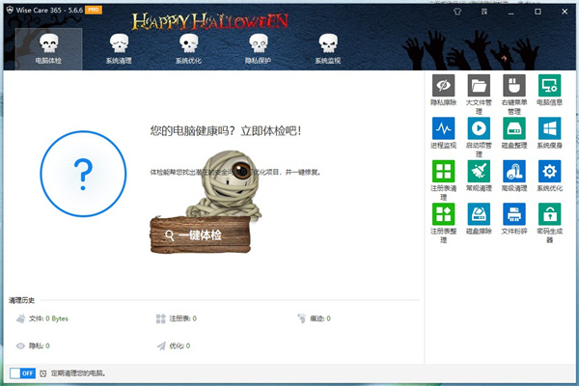579x386 pixels.
Task: Click the 文件: 0 Bytes history entry
Action: pos(42,318)
